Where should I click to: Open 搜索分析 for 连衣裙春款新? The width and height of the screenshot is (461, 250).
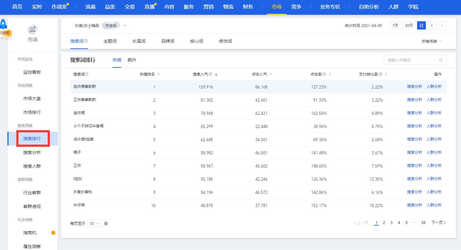pos(415,86)
